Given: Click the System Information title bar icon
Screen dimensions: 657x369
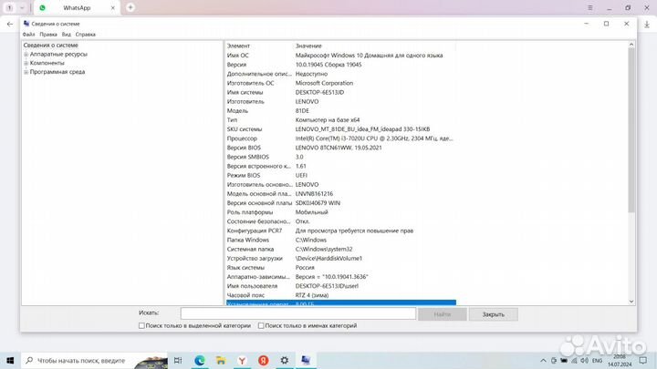Looking at the screenshot, I should 26,24.
